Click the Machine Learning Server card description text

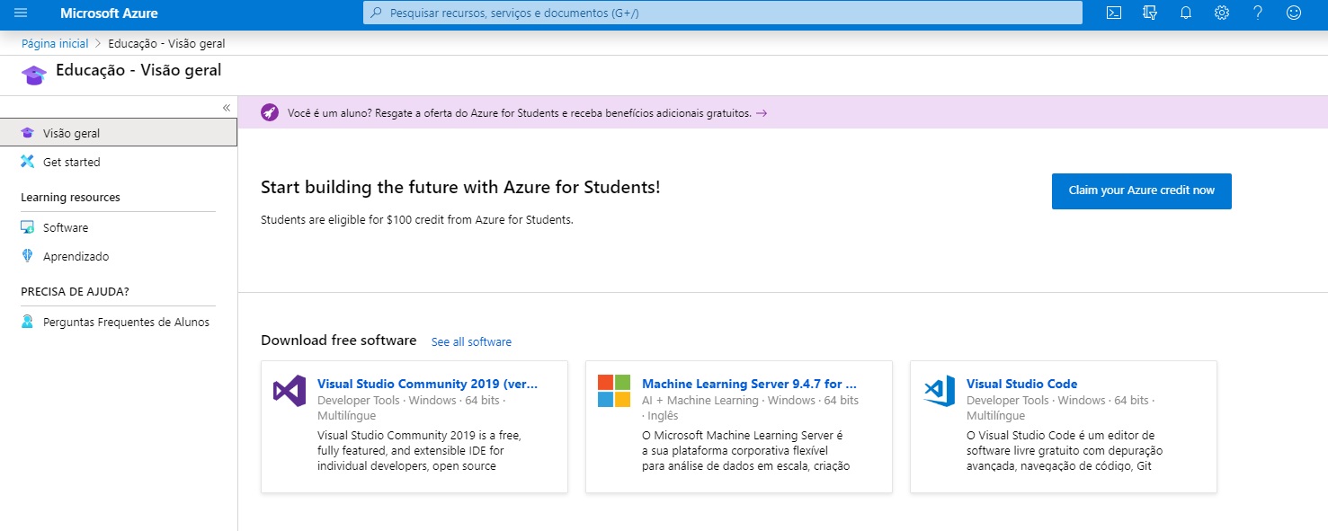745,451
